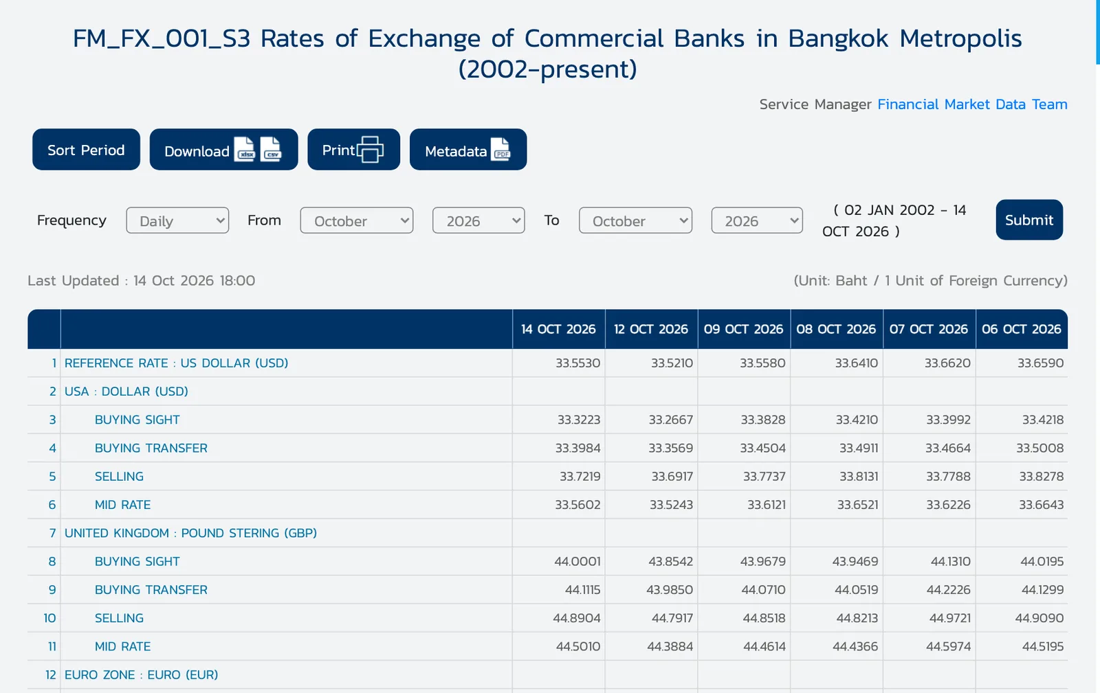Viewport: 1100px width, 693px height.
Task: Submit the selected date range
Action: pos(1029,220)
